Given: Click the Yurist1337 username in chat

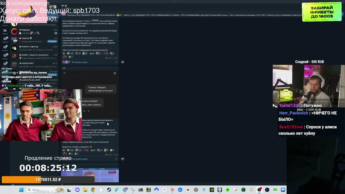Looking at the screenshot, I should coord(290,106).
